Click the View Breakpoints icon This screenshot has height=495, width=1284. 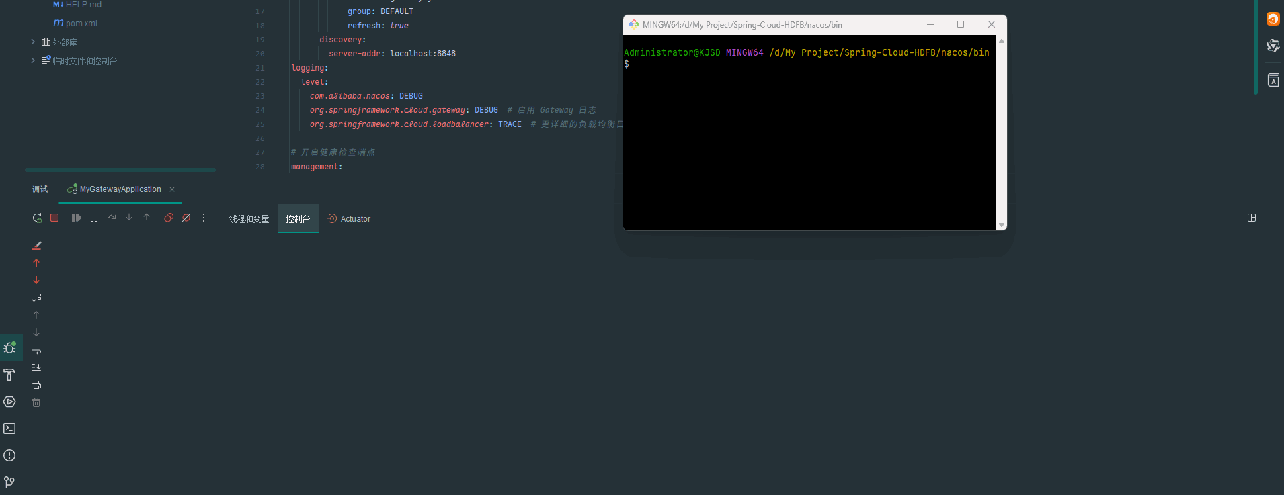tap(169, 218)
